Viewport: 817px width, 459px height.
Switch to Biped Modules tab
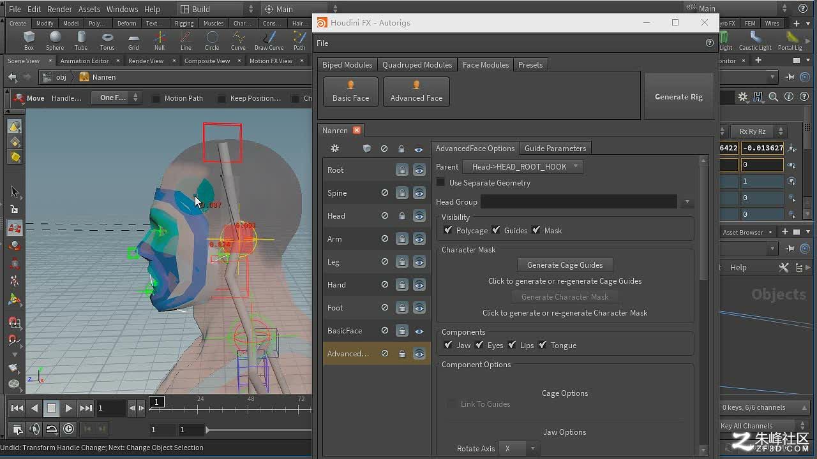pos(347,65)
